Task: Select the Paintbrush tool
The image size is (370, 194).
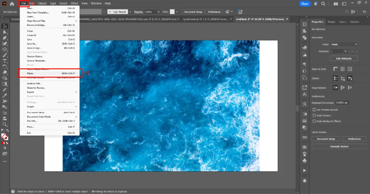Action: [x=4, y=55]
